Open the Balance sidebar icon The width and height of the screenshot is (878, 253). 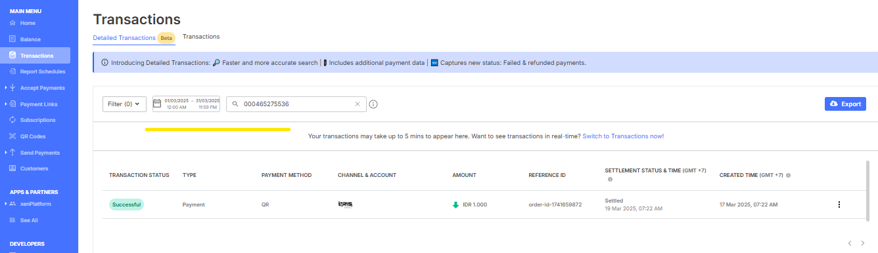pyautogui.click(x=12, y=39)
